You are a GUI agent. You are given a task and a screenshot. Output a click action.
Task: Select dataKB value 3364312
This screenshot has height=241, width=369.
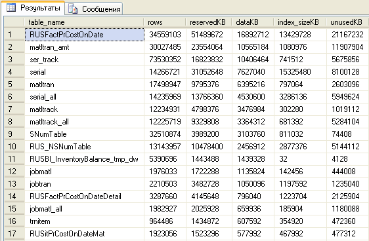(x=253, y=122)
